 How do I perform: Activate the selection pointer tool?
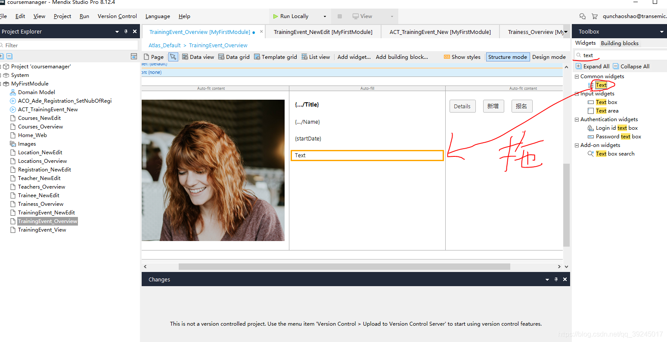173,57
